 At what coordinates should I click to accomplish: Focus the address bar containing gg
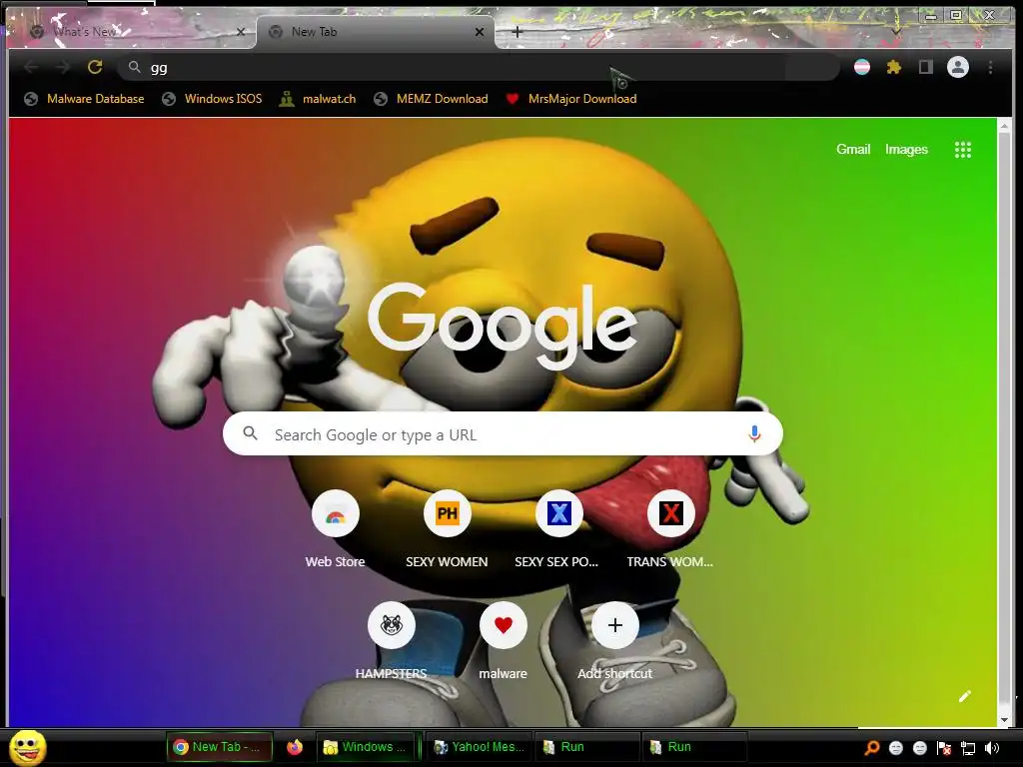coord(479,67)
